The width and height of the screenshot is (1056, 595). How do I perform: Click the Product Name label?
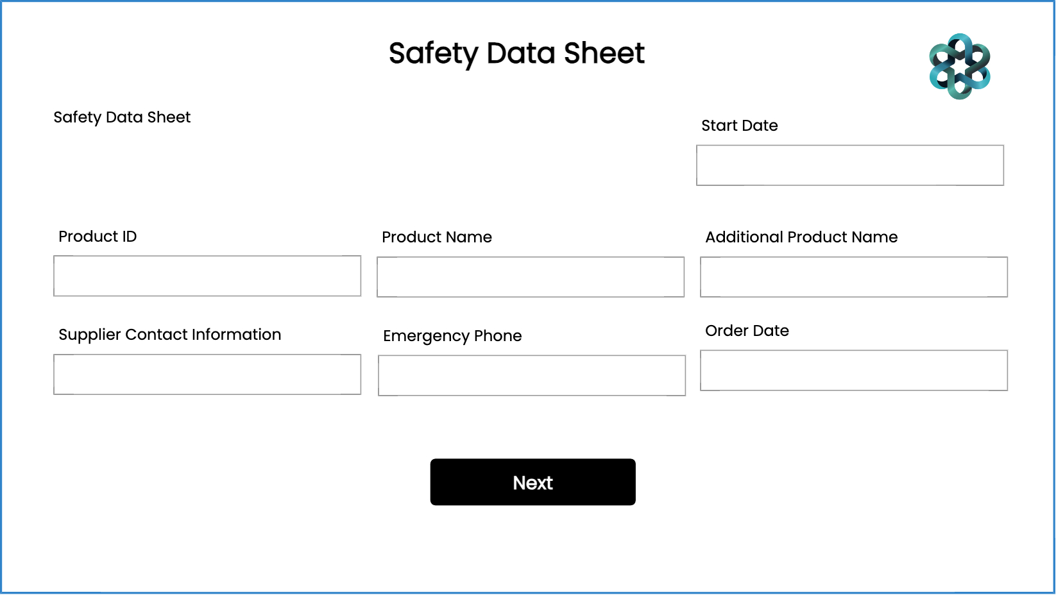click(x=436, y=237)
